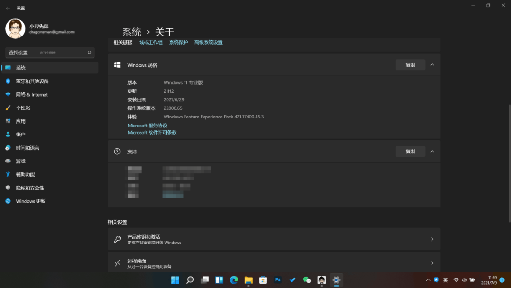Open 产品密钥和激活 settings row
This screenshot has height=288, width=511.
[274, 239]
